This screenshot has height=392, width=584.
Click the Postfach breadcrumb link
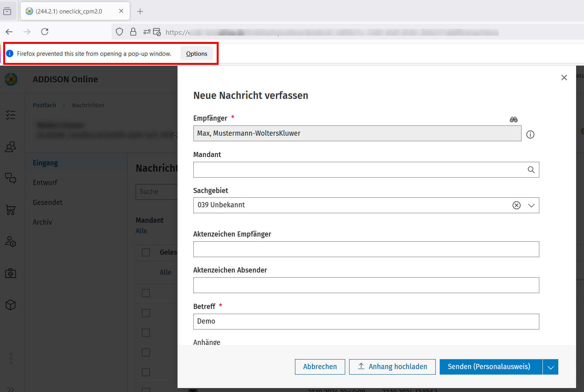(44, 105)
